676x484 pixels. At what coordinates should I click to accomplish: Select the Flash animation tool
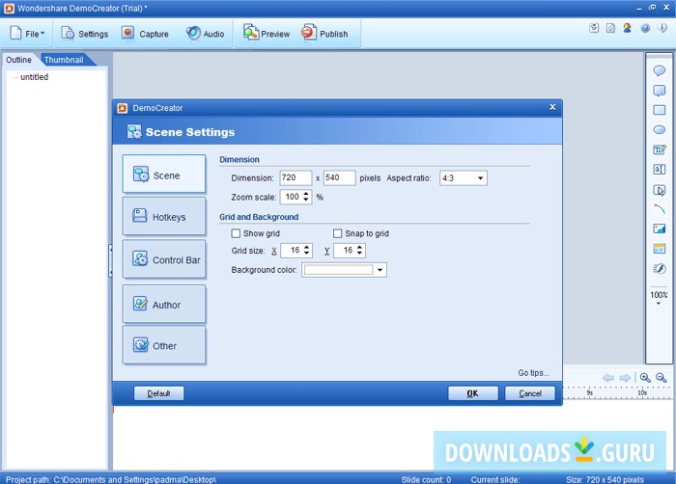click(x=659, y=269)
